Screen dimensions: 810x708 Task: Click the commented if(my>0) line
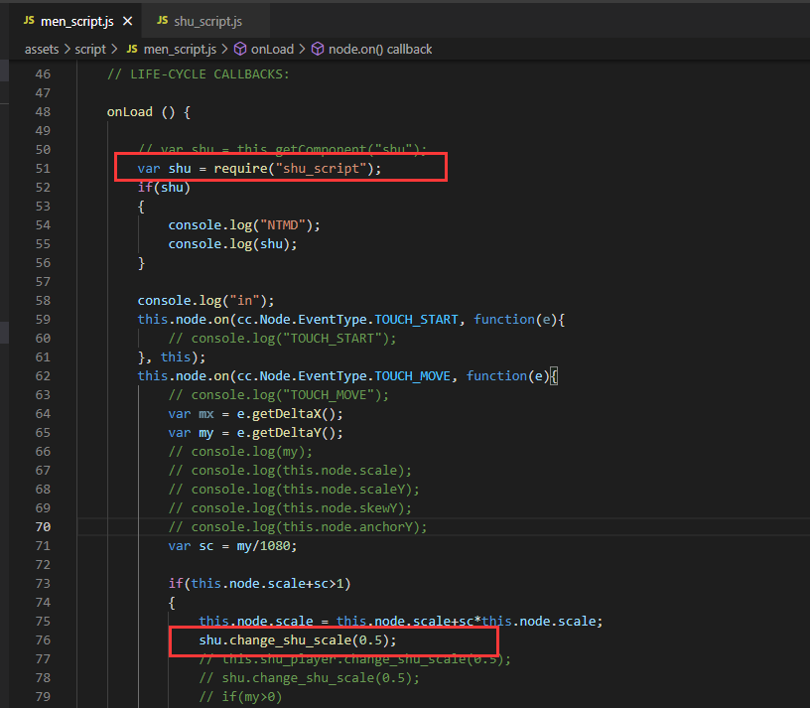pos(240,697)
